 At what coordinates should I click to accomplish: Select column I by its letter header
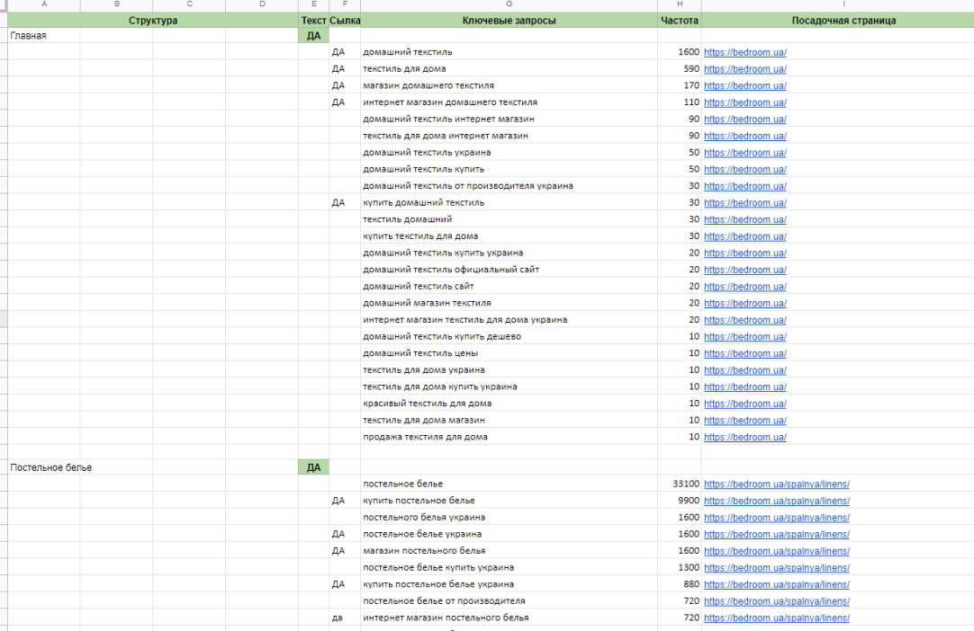pos(843,4)
